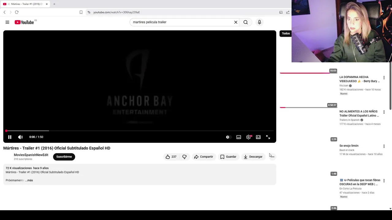Open MoviesSpanishNewEdit channel link
The image size is (392, 220).
pos(31,155)
